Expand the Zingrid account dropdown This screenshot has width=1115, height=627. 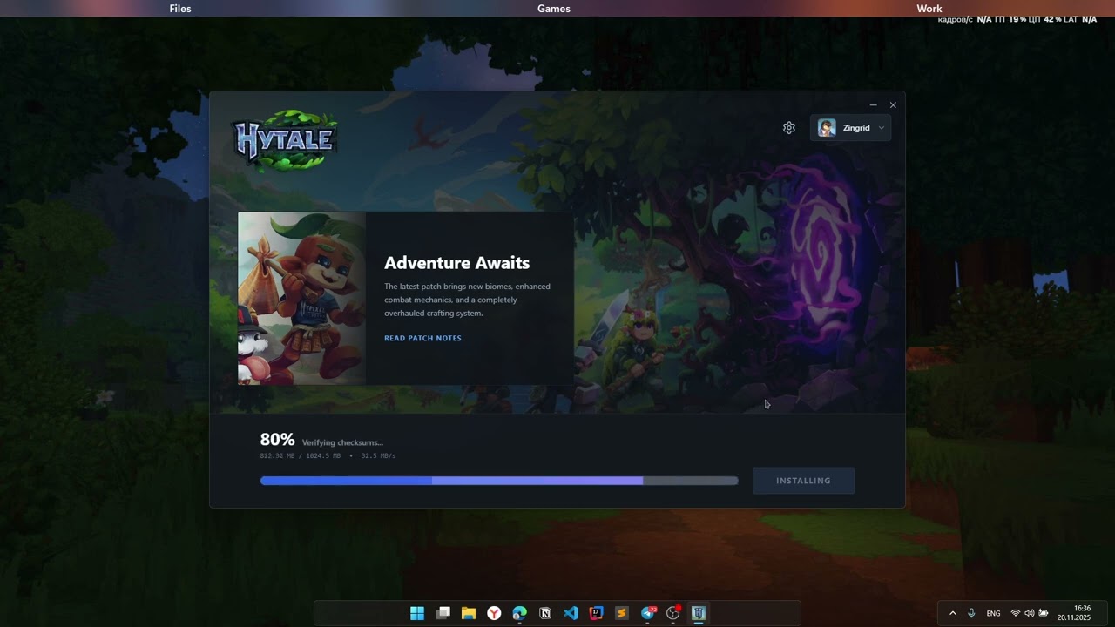pos(851,128)
